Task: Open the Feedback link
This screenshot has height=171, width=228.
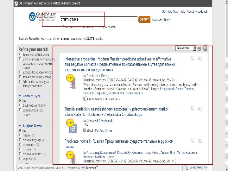Action: coord(201,11)
